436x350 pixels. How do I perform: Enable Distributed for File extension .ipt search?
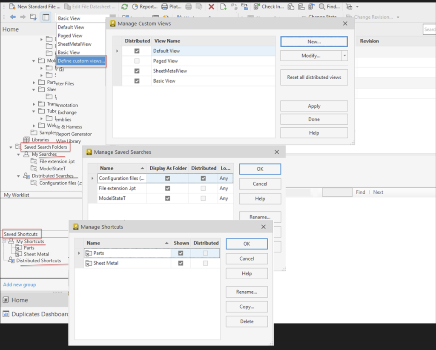click(x=204, y=188)
